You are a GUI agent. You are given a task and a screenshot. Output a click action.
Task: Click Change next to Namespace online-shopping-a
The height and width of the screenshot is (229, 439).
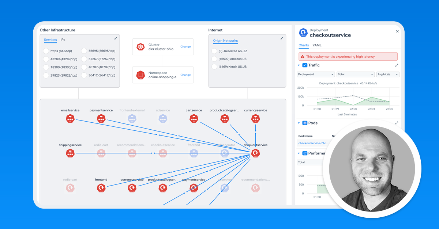click(x=185, y=75)
